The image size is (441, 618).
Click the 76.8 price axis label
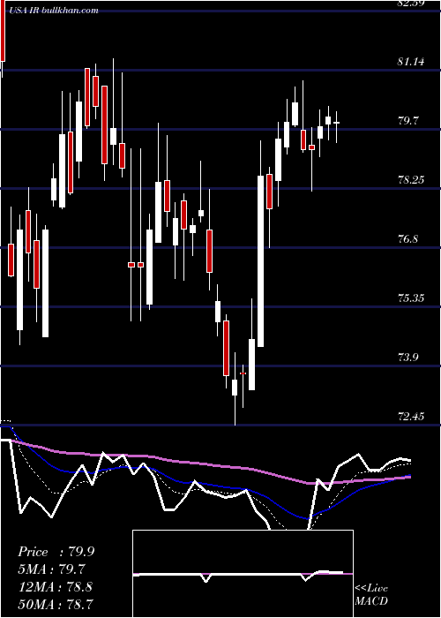tap(407, 239)
